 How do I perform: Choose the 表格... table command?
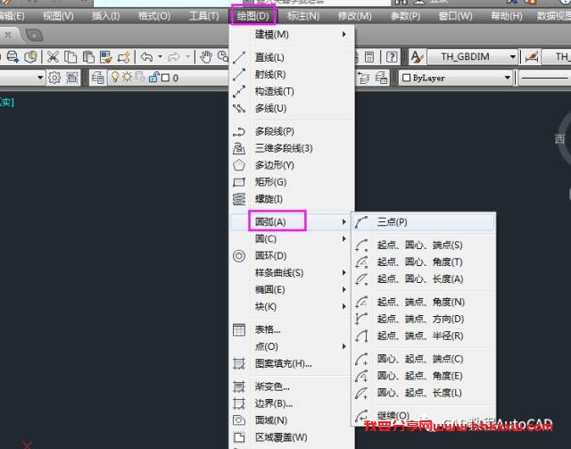point(292,329)
